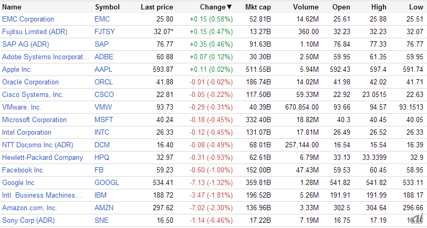
Task: Open Adobe Systems Incorporated link
Action: coord(42,57)
